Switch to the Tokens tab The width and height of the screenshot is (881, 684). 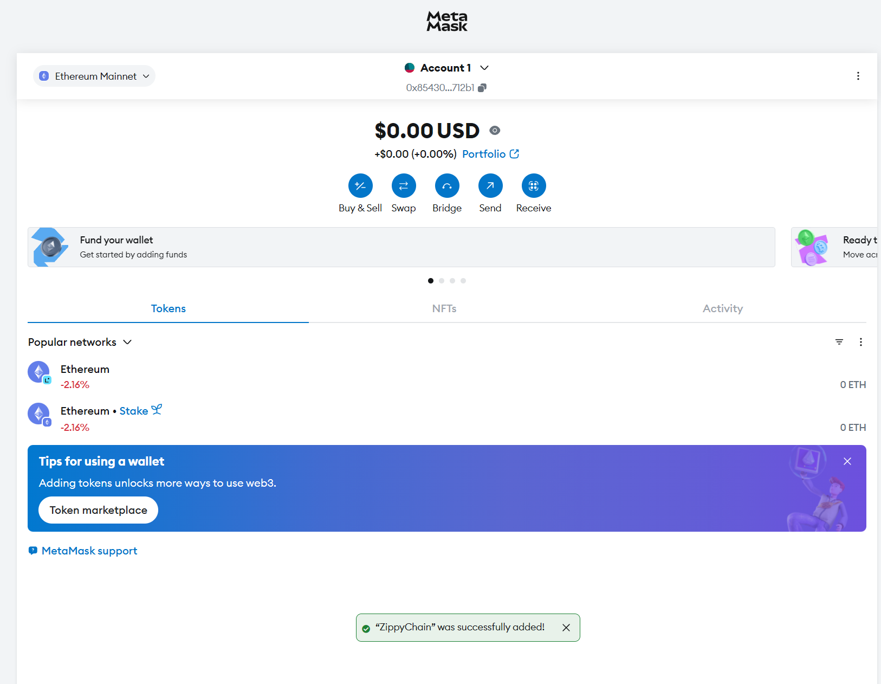168,308
